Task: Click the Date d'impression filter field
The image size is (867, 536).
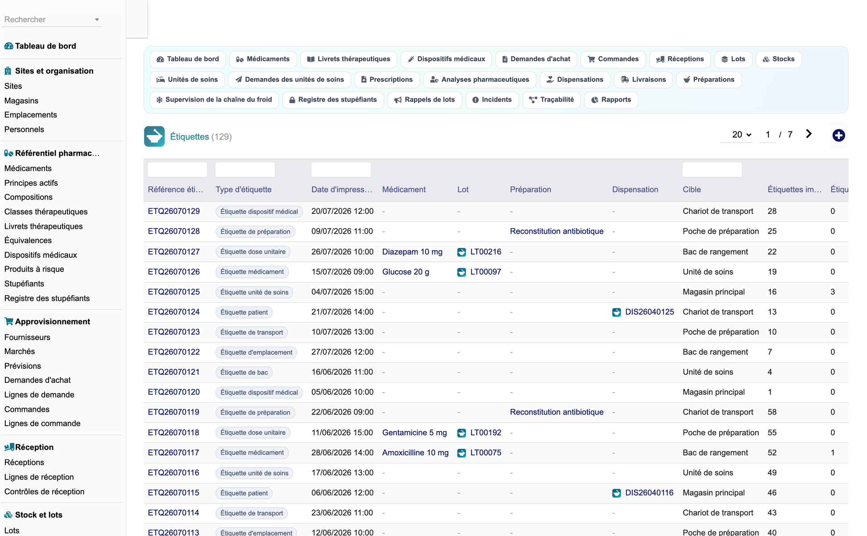Action: (341, 170)
